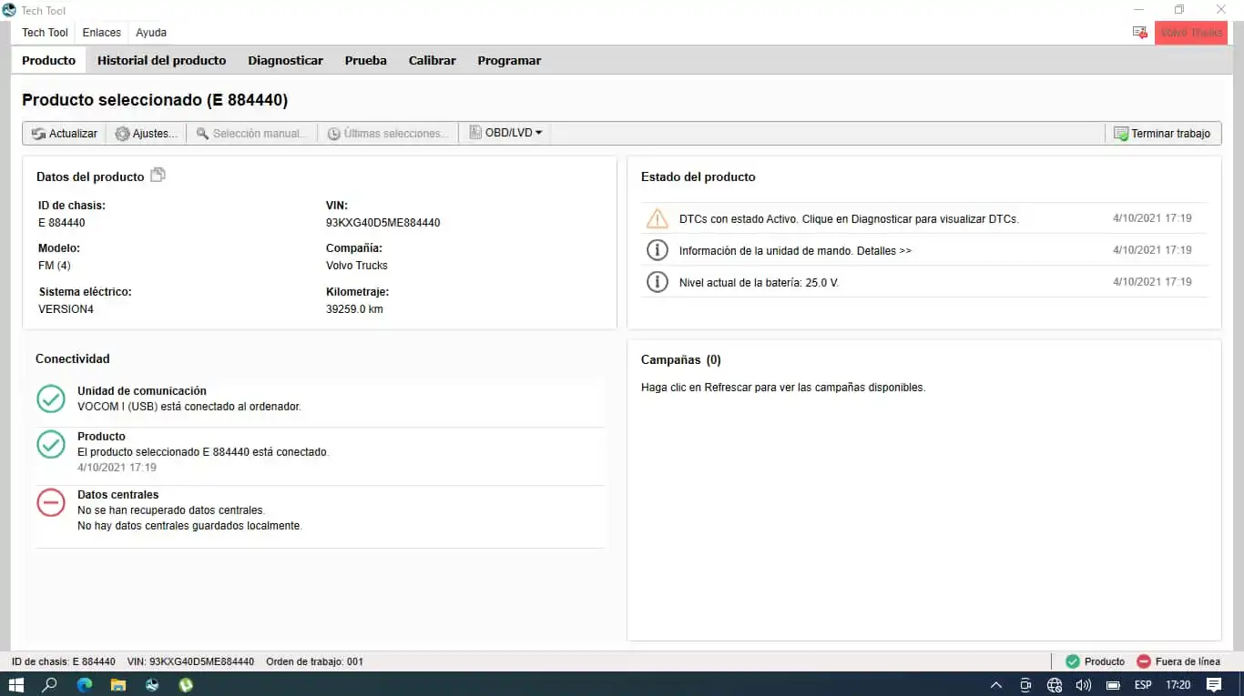This screenshot has height=696, width=1244.
Task: Open Ajustes settings
Action: (146, 133)
